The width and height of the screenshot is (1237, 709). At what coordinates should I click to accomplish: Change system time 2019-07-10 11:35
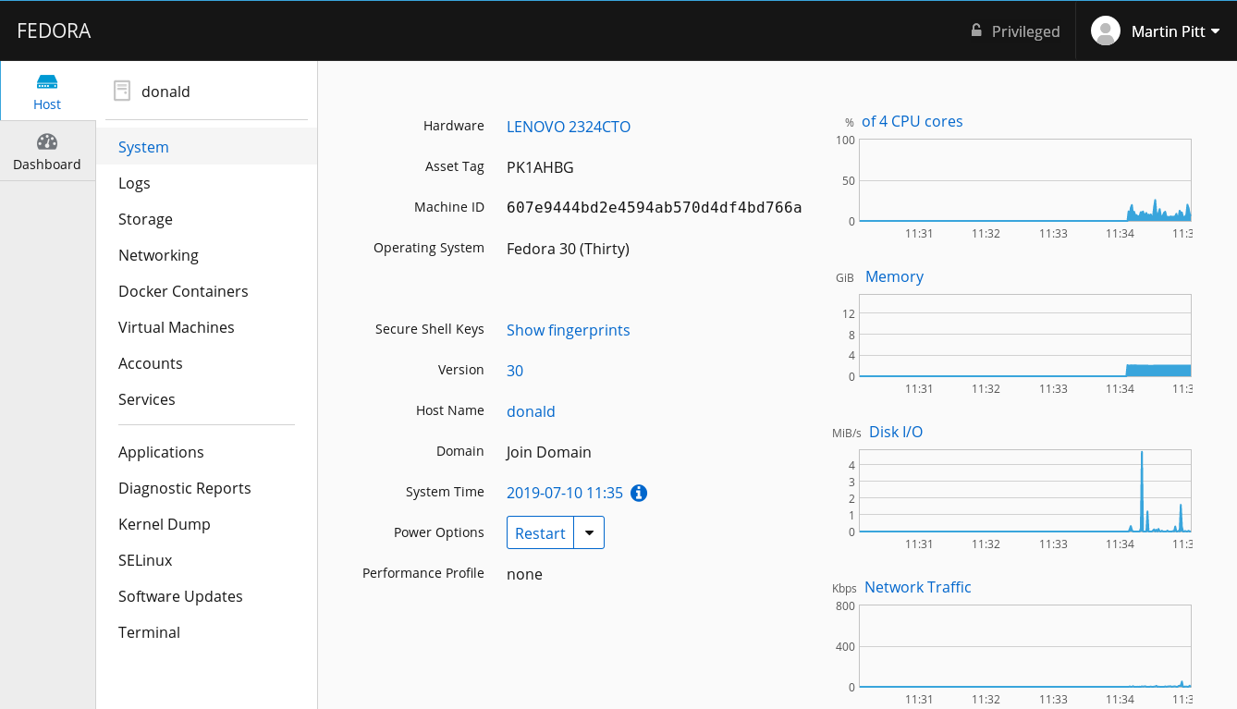point(564,493)
